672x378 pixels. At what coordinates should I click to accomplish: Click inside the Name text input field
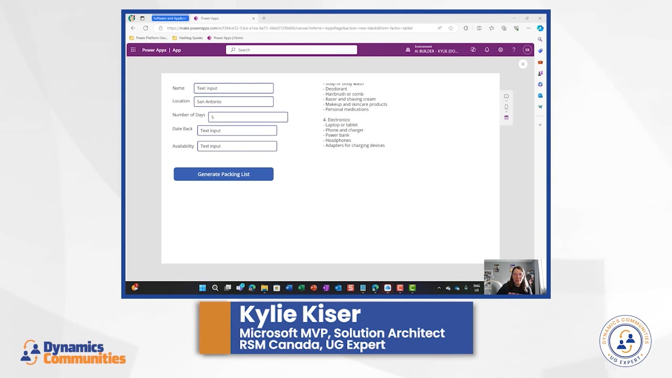[233, 88]
